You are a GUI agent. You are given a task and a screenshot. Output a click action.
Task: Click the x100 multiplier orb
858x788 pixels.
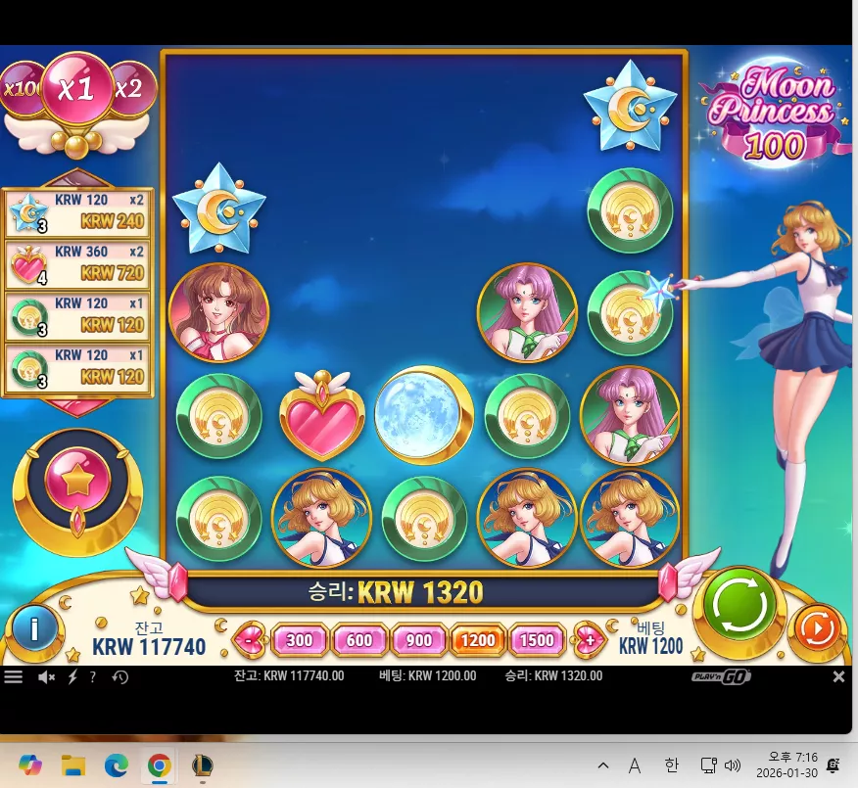pyautogui.click(x=21, y=88)
